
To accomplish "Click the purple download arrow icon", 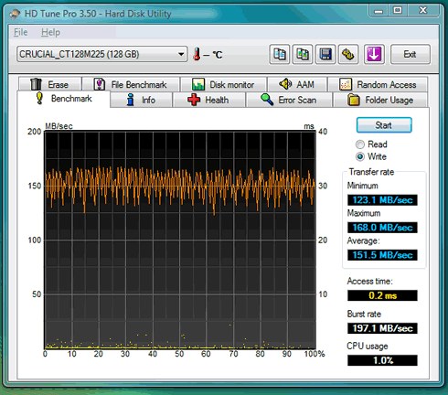I will click(374, 54).
